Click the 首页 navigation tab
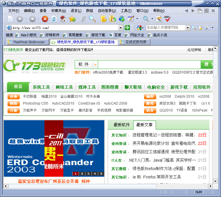The height and width of the screenshot is (197, 221). point(18,87)
